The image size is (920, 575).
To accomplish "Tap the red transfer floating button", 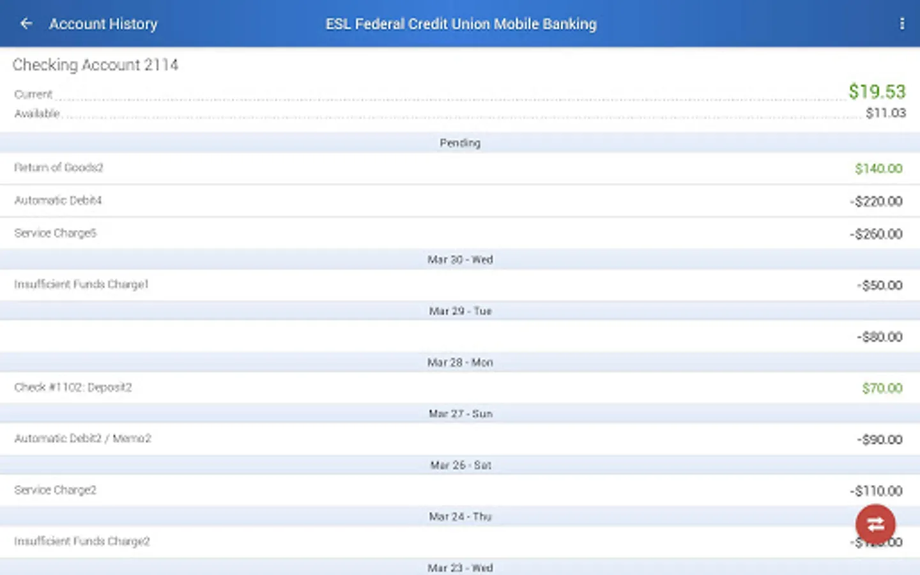I will tap(875, 525).
